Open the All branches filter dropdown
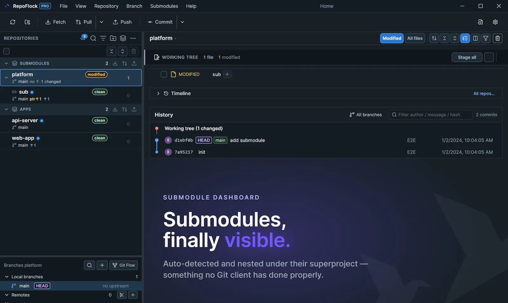Image resolution: width=508 pixels, height=303 pixels. coord(366,115)
